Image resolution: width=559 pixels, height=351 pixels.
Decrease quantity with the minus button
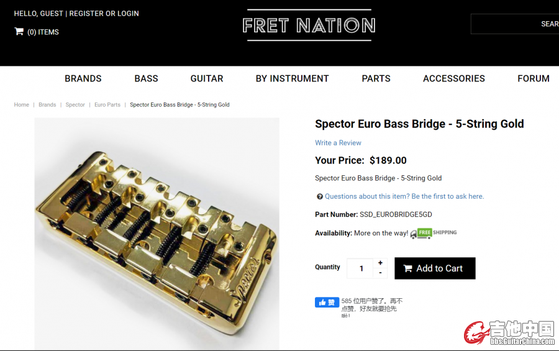tap(380, 273)
